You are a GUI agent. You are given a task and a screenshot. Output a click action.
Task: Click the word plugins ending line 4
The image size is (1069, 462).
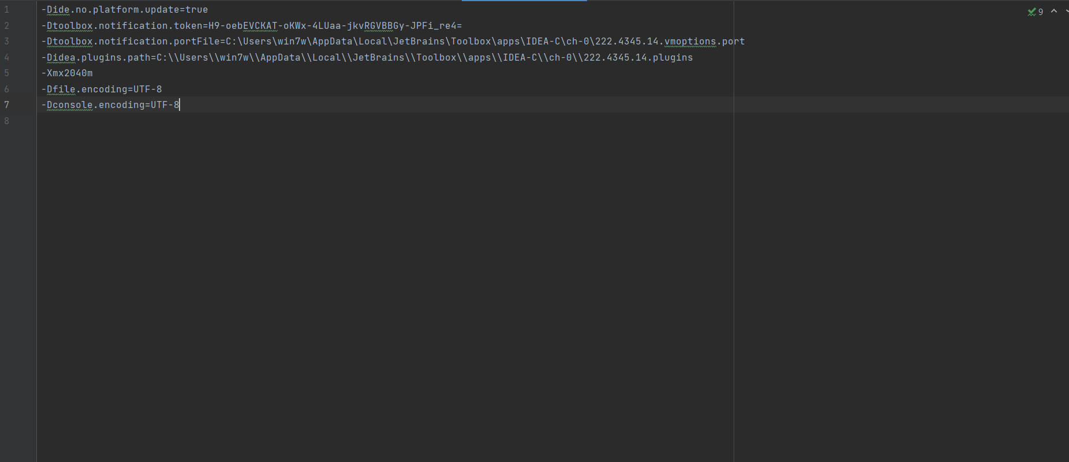tap(673, 57)
